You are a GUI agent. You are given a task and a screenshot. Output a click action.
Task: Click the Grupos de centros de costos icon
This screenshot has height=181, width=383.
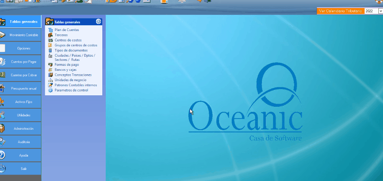(51, 45)
